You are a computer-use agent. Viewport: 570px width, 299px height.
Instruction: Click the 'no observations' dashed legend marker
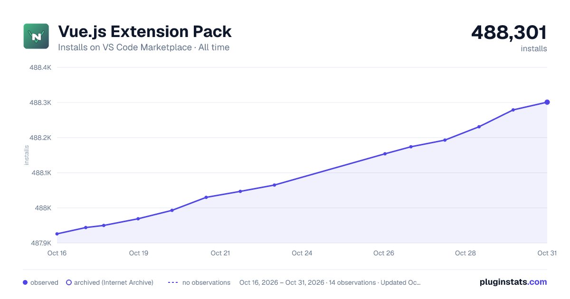coord(173,282)
